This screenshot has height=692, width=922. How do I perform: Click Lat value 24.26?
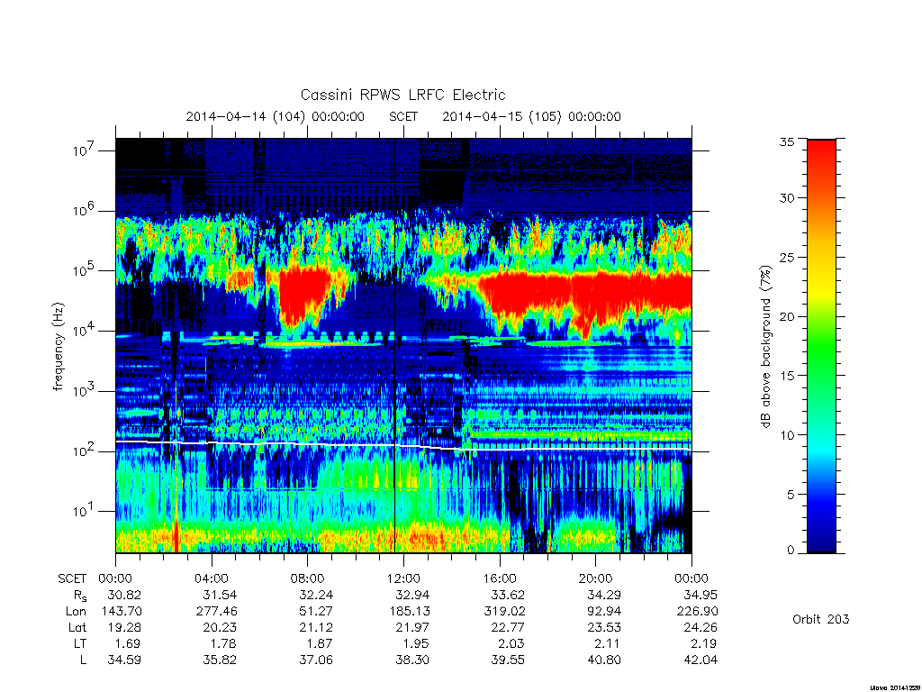click(701, 627)
